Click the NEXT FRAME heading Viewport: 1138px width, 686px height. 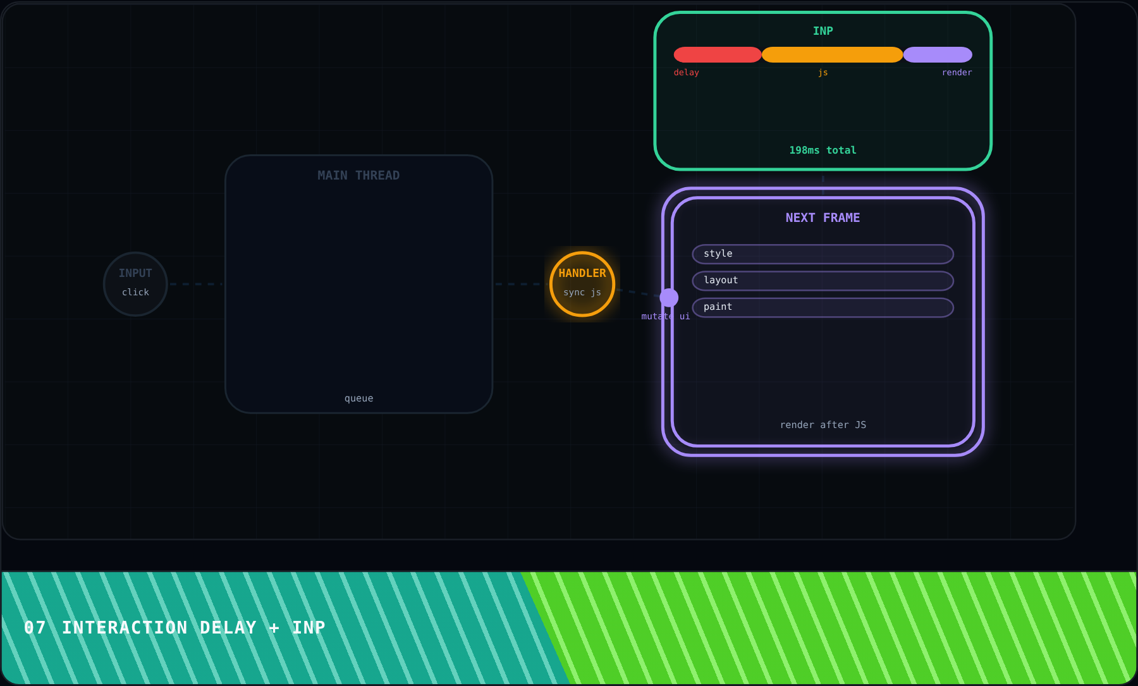823,217
